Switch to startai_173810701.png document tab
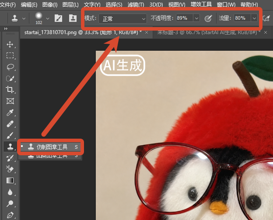This screenshot has width=273, height=220. (x=83, y=32)
